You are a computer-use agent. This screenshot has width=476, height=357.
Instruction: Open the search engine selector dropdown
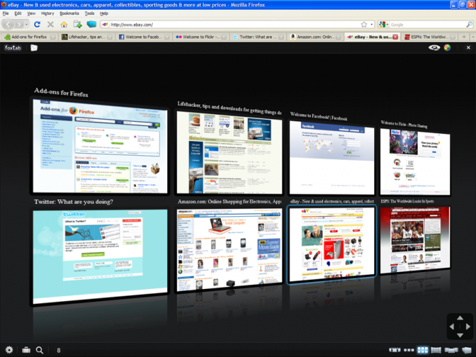pyautogui.click(x=384, y=24)
